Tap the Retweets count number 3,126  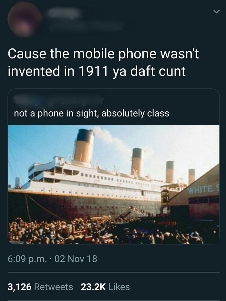tap(19, 287)
